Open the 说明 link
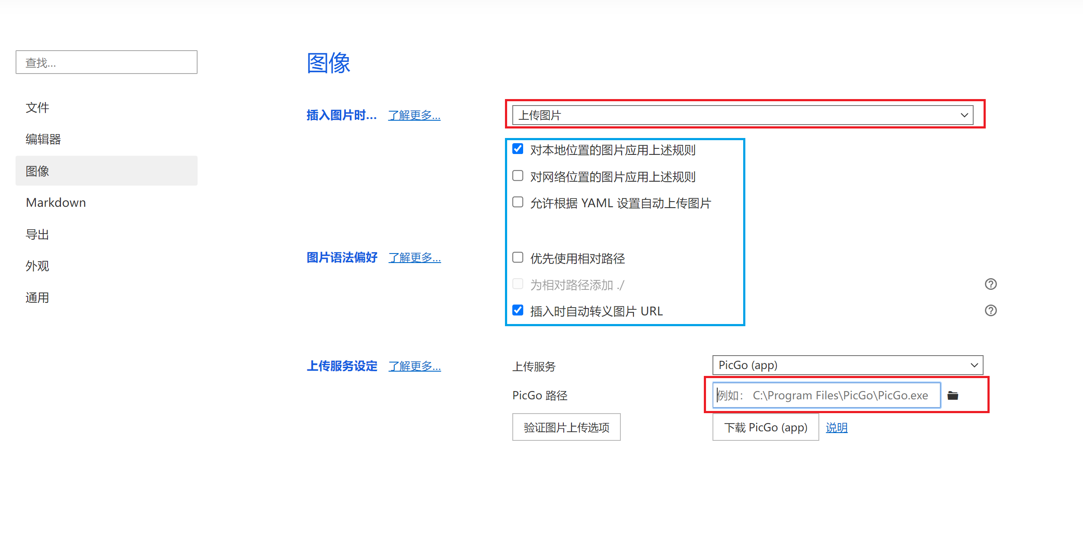1083x536 pixels. tap(837, 428)
